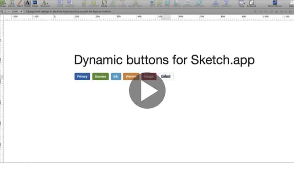
Task: Play the video
Action: coord(147,91)
